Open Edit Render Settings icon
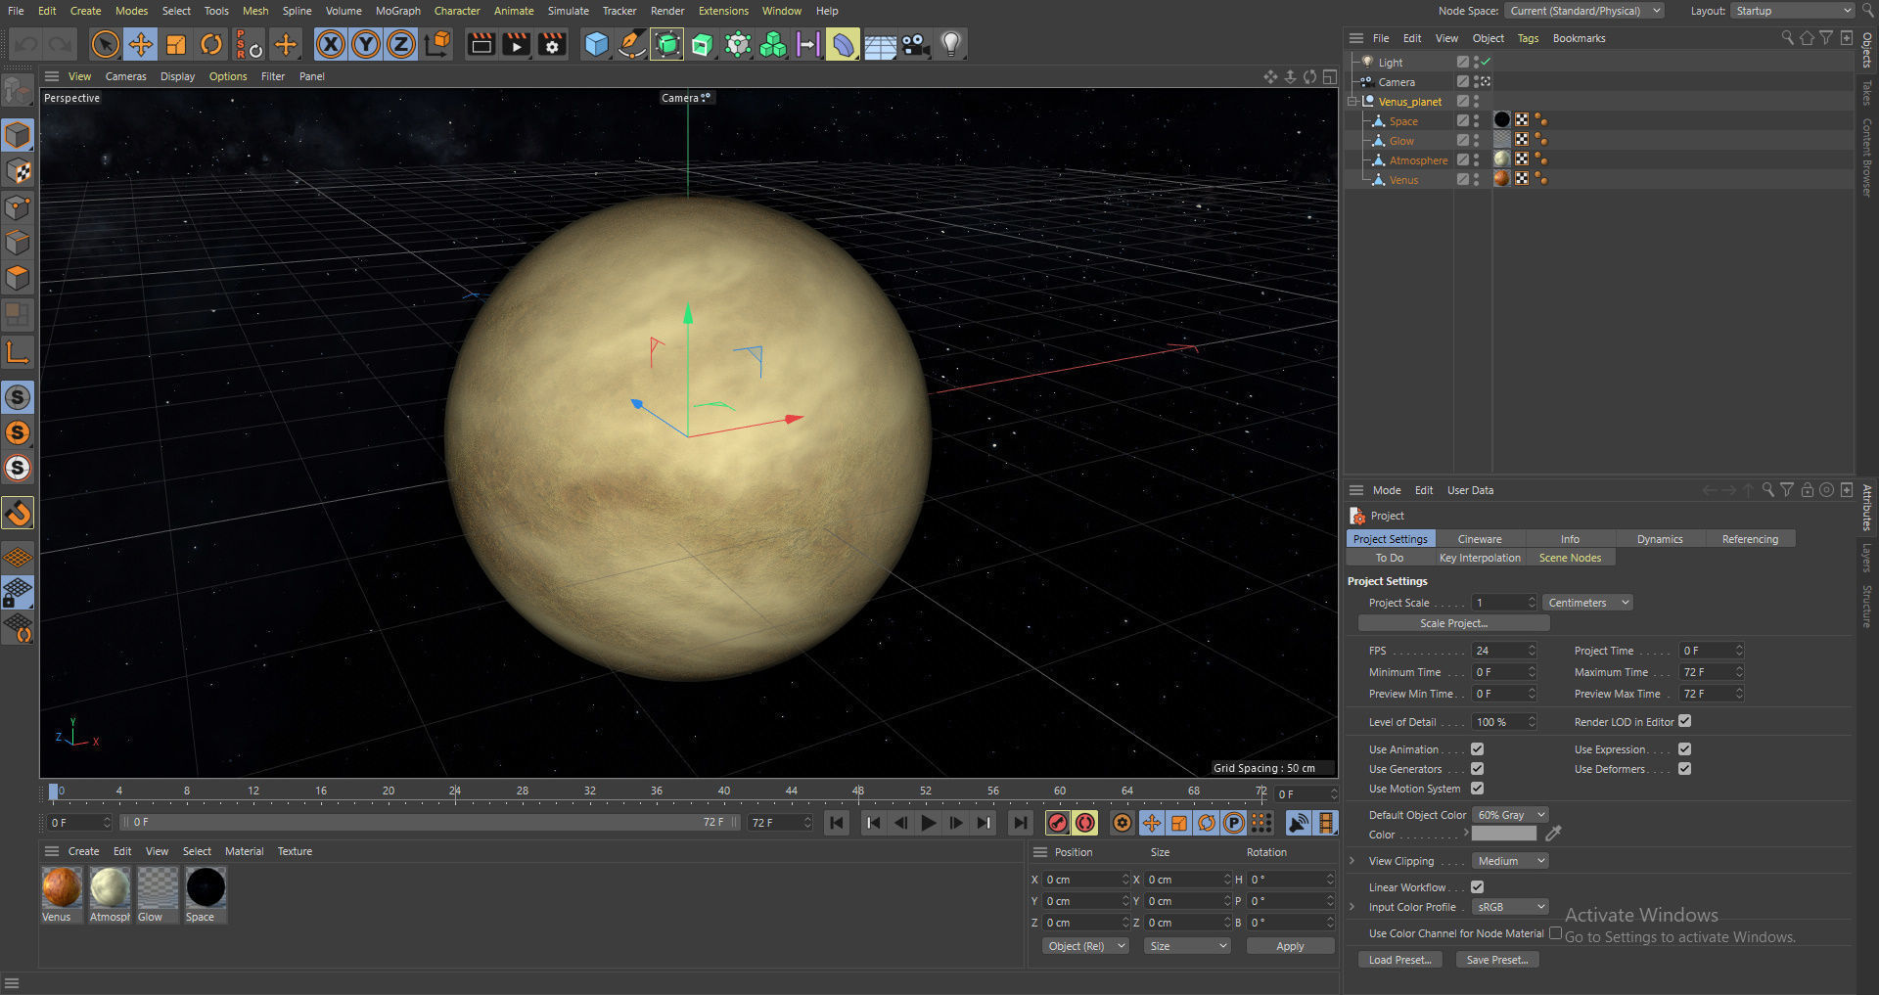Image resolution: width=1879 pixels, height=995 pixels. [552, 44]
